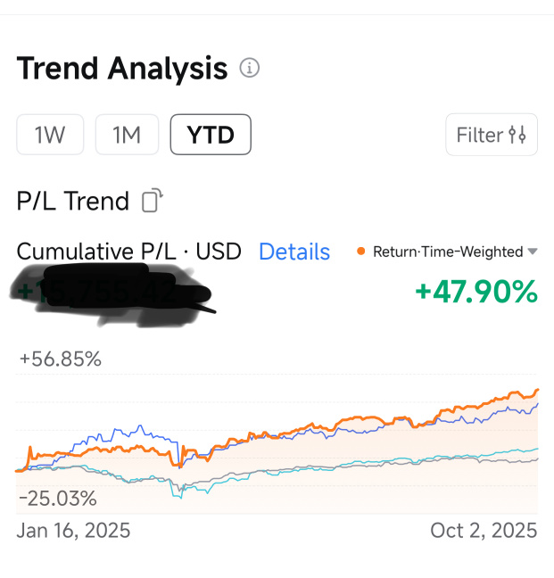
Task: Open the Filter text button
Action: point(479,136)
